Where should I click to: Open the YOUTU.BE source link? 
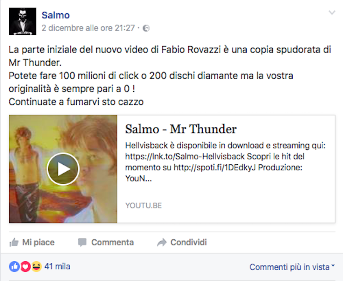pos(143,205)
